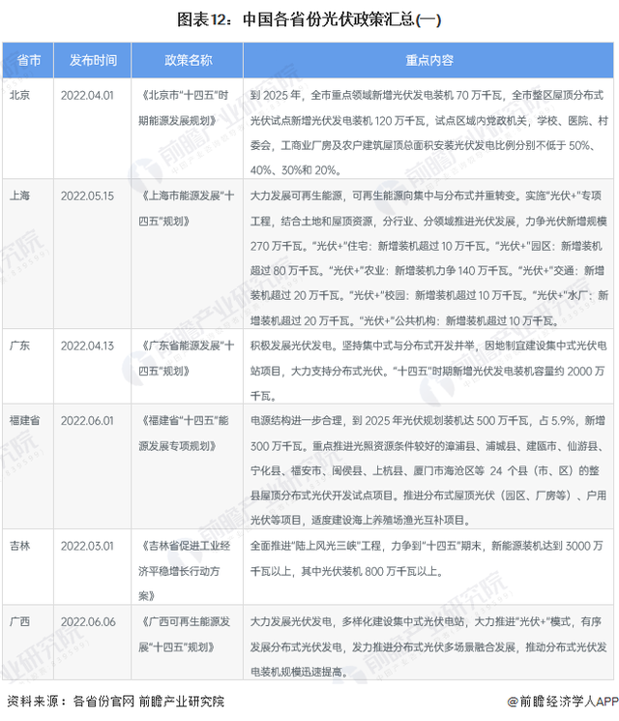The width and height of the screenshot is (619, 721).
Task: Click the 广西 row label
Action: [20, 622]
